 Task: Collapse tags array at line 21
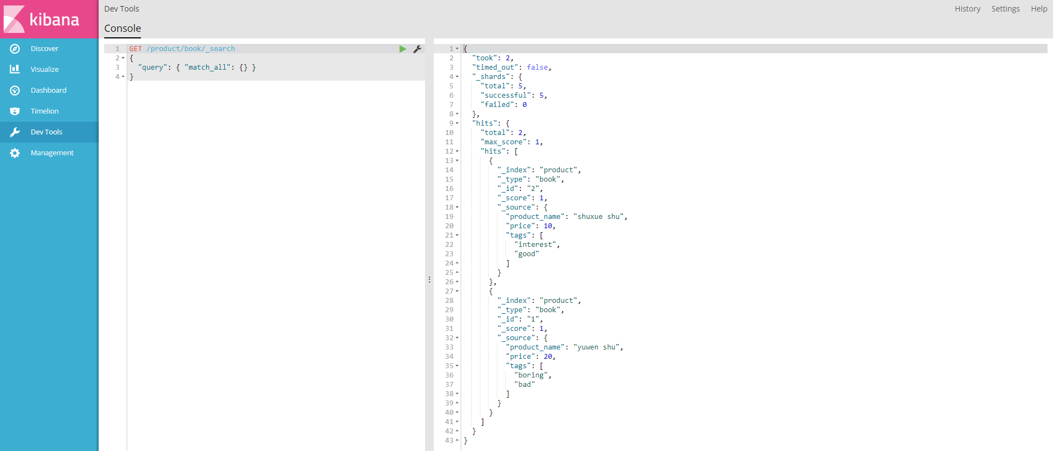click(x=457, y=235)
